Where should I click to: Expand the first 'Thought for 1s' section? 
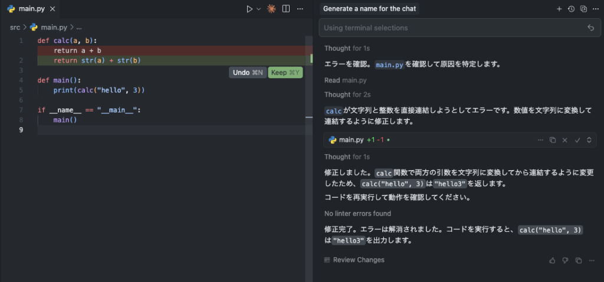(x=347, y=48)
